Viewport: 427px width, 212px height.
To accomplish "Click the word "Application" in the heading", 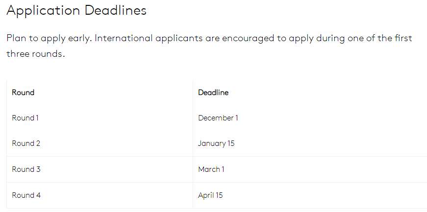I will [x=43, y=11].
